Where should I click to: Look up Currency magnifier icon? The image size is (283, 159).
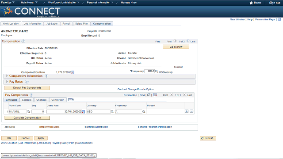click(x=112, y=112)
